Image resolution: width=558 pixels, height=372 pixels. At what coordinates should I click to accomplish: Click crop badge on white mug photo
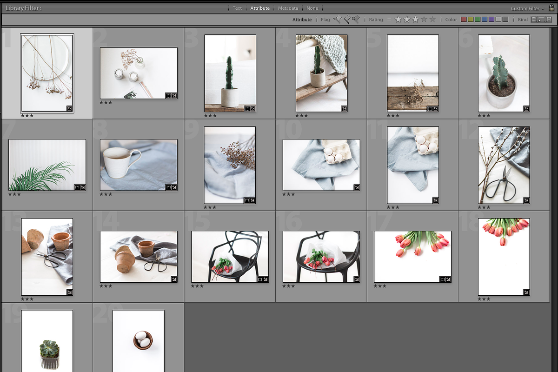[168, 187]
